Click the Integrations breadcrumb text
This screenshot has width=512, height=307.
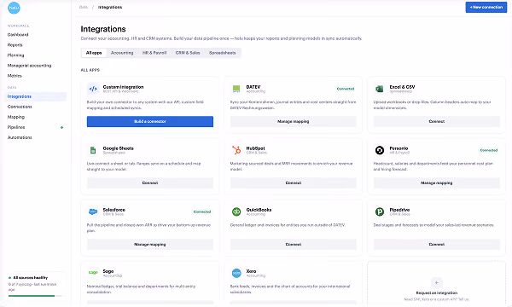coord(110,7)
